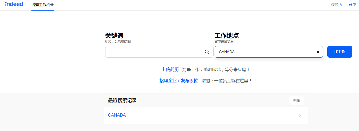The height and width of the screenshot is (131, 359).
Task: Select the CANADA link in recent searches
Action: [117, 115]
